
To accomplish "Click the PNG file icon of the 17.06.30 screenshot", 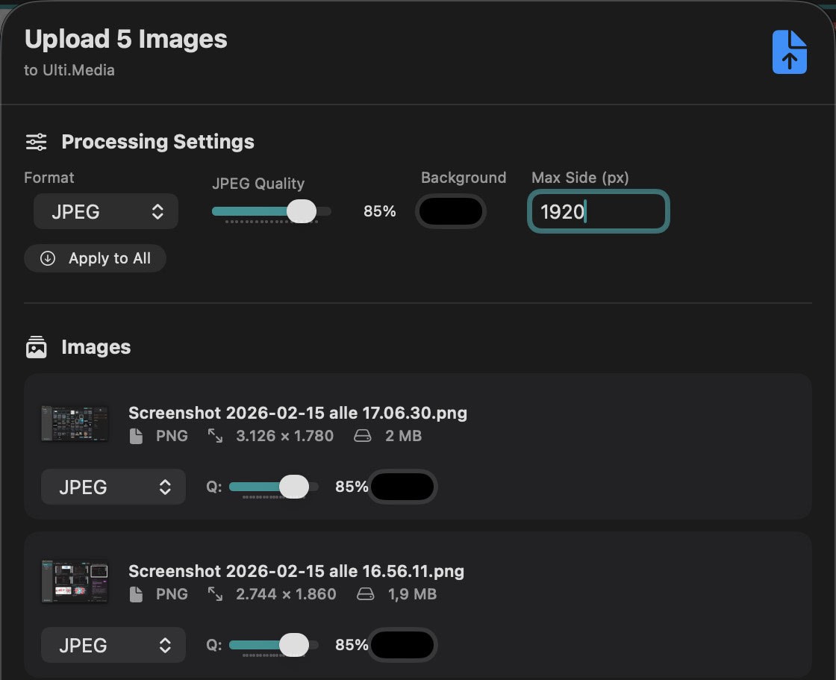I will 136,436.
